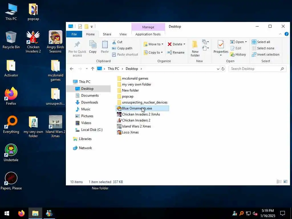Open the Application Tools tab
This screenshot has width=292, height=219.
[148, 34]
